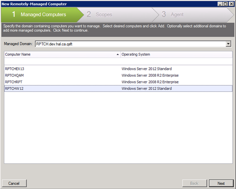Open the Managed Domain dropdown arrow
236x189 pixels.
coord(228,44)
